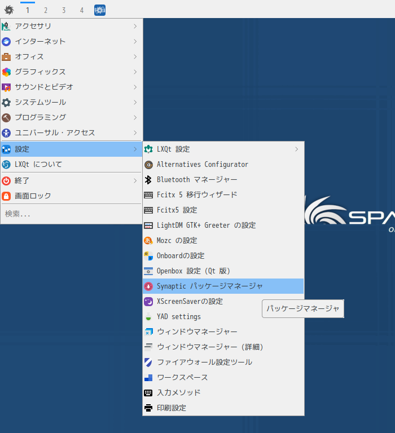Expand the システムツール submenu arrow
The image size is (395, 433).
click(x=135, y=102)
